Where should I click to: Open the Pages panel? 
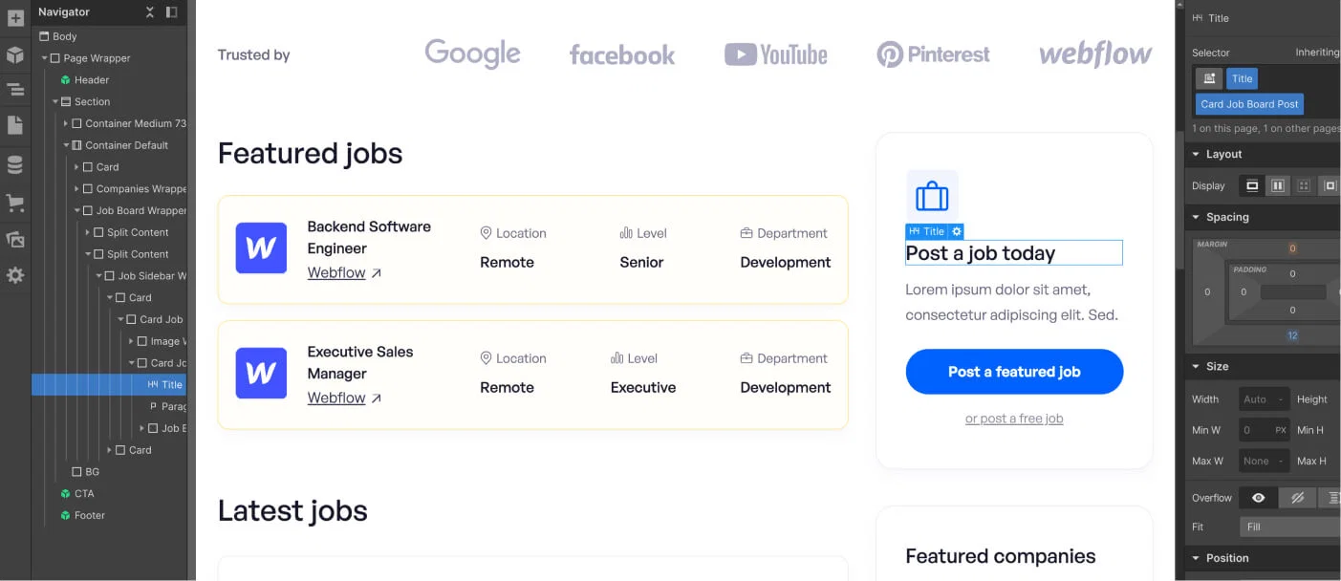(x=15, y=124)
